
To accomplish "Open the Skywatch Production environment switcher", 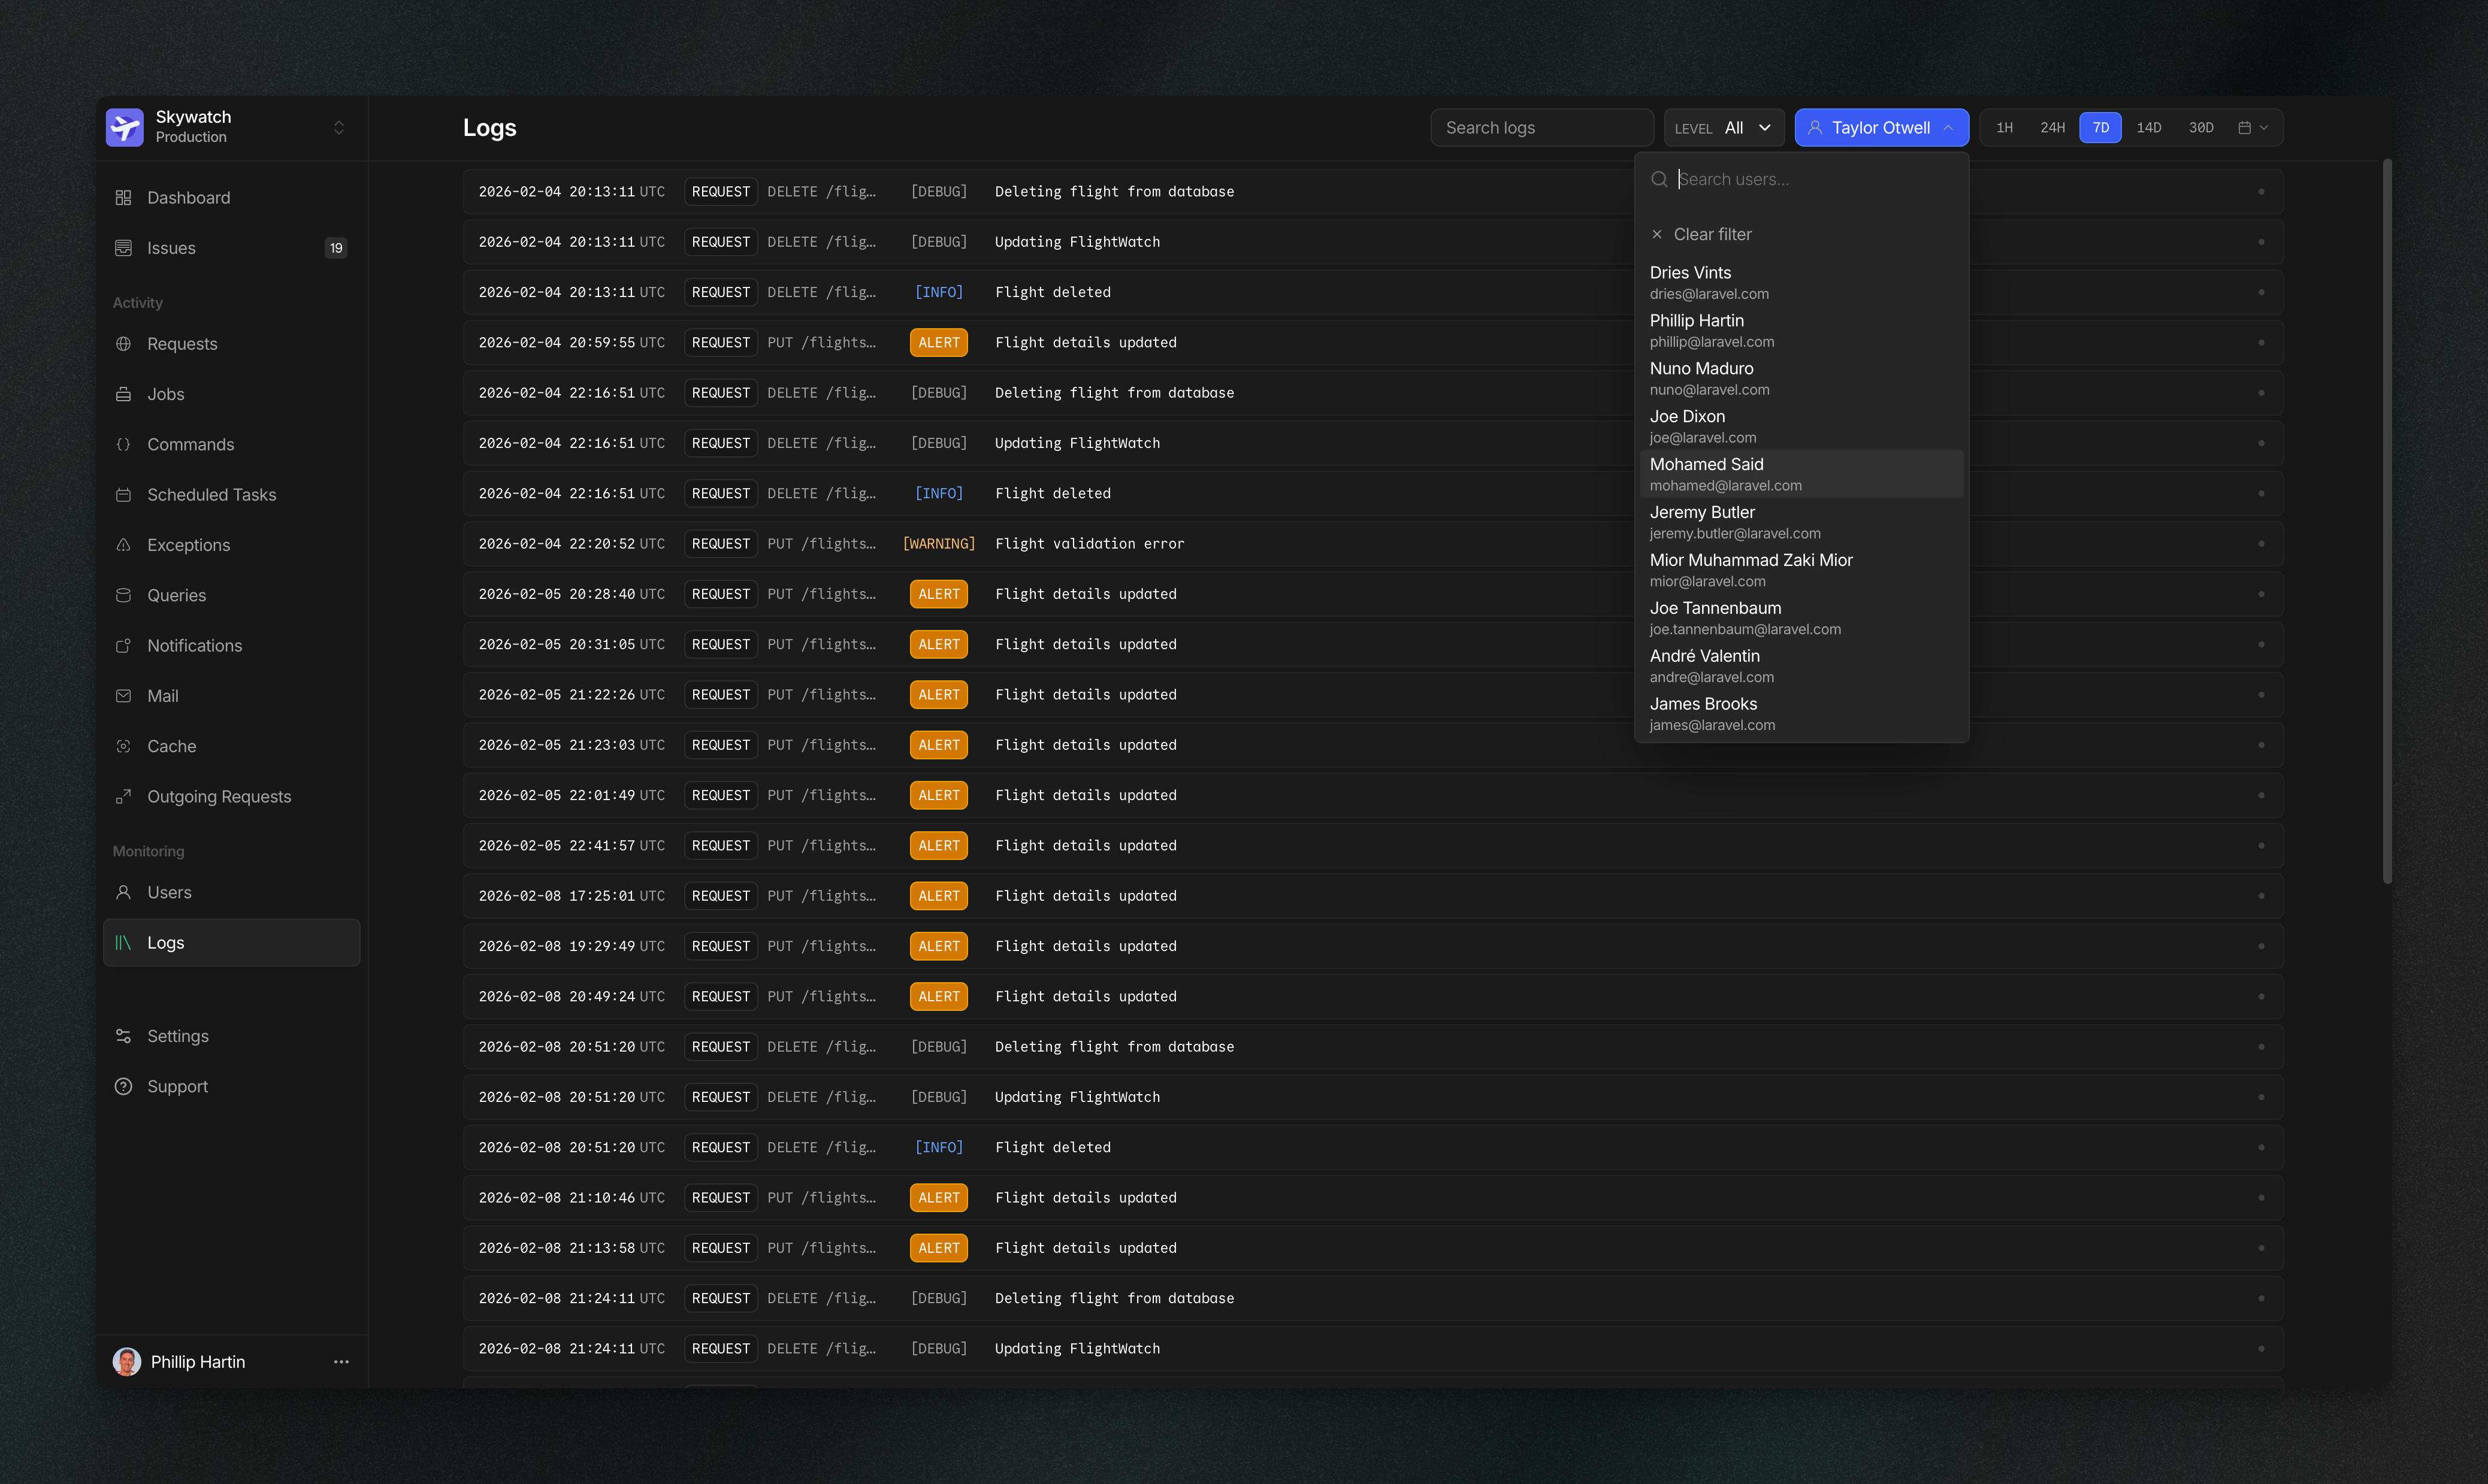I will click(338, 127).
